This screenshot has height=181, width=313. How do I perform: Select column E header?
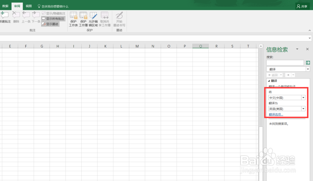click(10, 46)
